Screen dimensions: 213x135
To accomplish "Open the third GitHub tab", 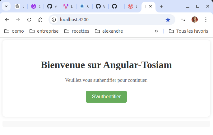I will pyautogui.click(x=117, y=6).
